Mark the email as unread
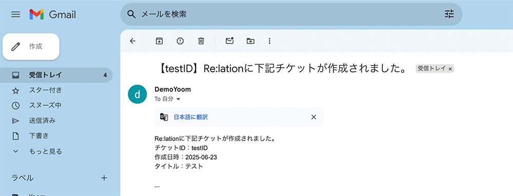Viewport: 513px width, 196px height. tap(230, 41)
